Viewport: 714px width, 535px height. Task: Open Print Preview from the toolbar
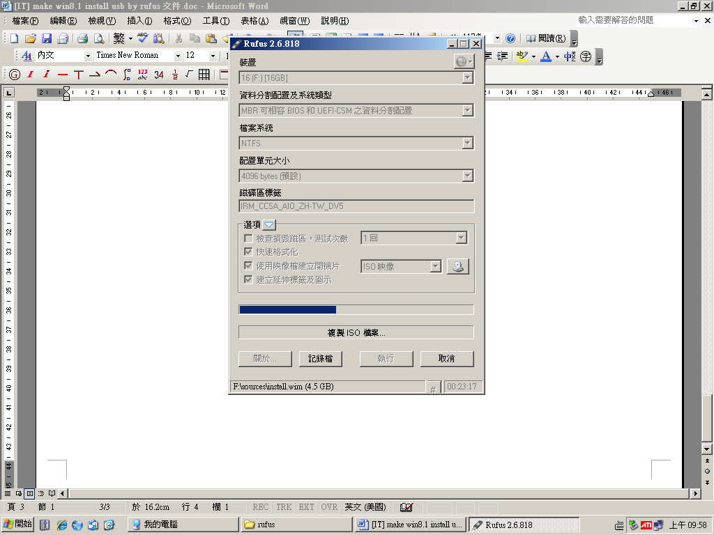[99, 39]
